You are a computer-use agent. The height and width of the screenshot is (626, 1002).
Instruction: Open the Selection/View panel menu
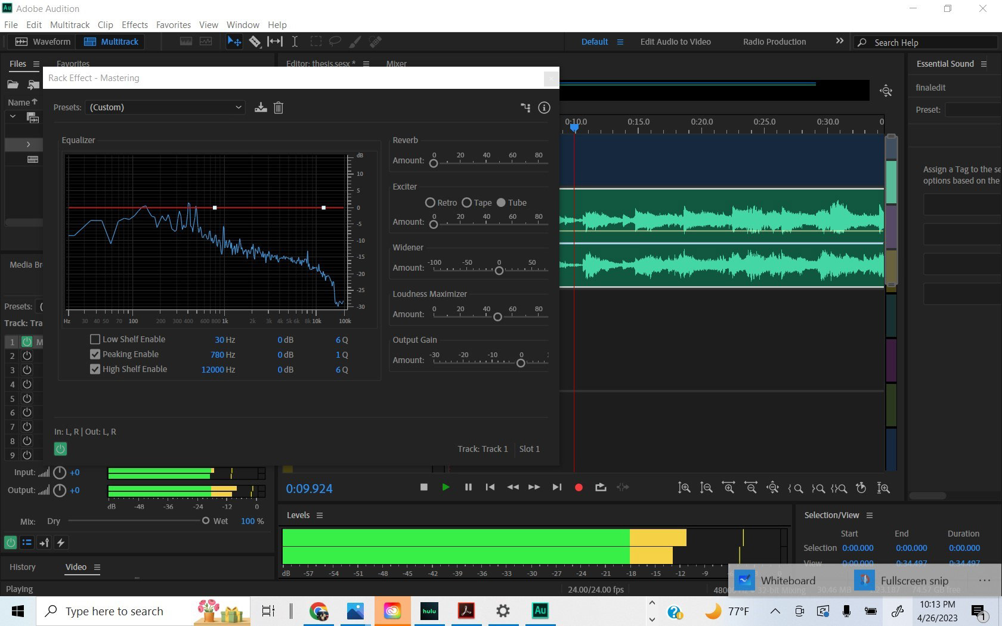click(x=870, y=515)
